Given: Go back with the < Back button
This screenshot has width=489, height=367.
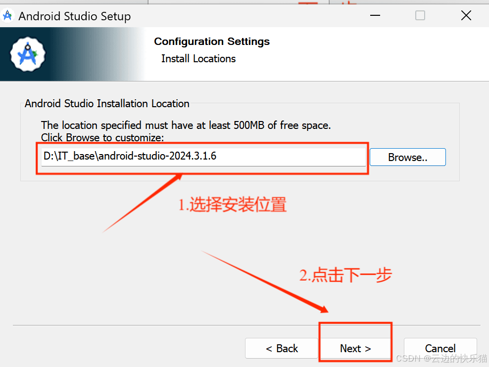Looking at the screenshot, I should tap(282, 348).
